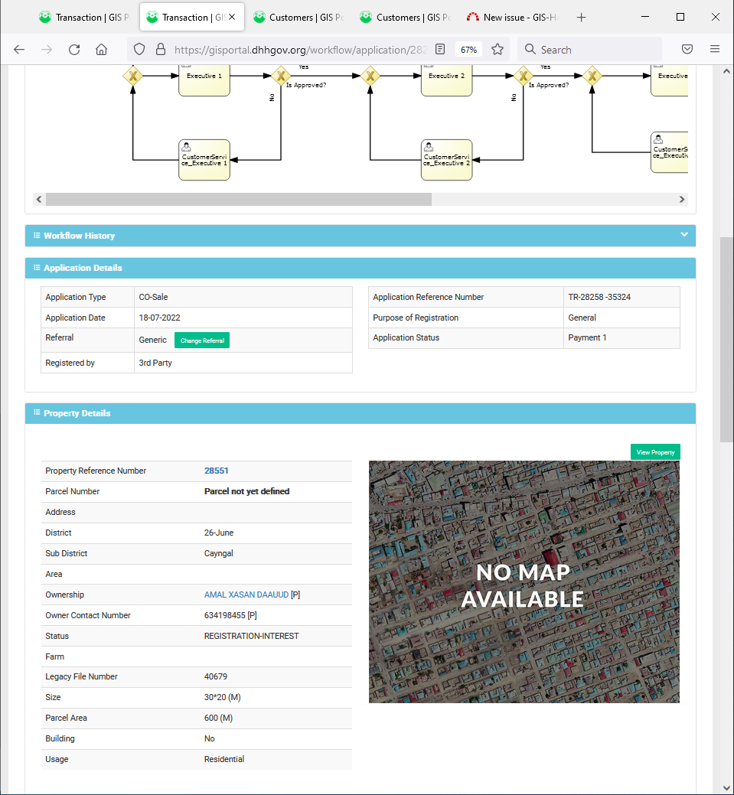Click the browser forward arrow
Image resolution: width=734 pixels, height=795 pixels.
[x=47, y=49]
